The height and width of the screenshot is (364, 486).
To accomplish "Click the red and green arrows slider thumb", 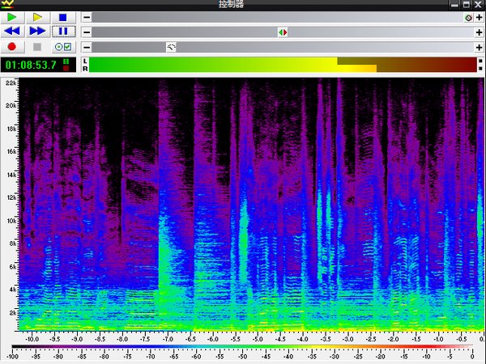I will click(x=283, y=32).
